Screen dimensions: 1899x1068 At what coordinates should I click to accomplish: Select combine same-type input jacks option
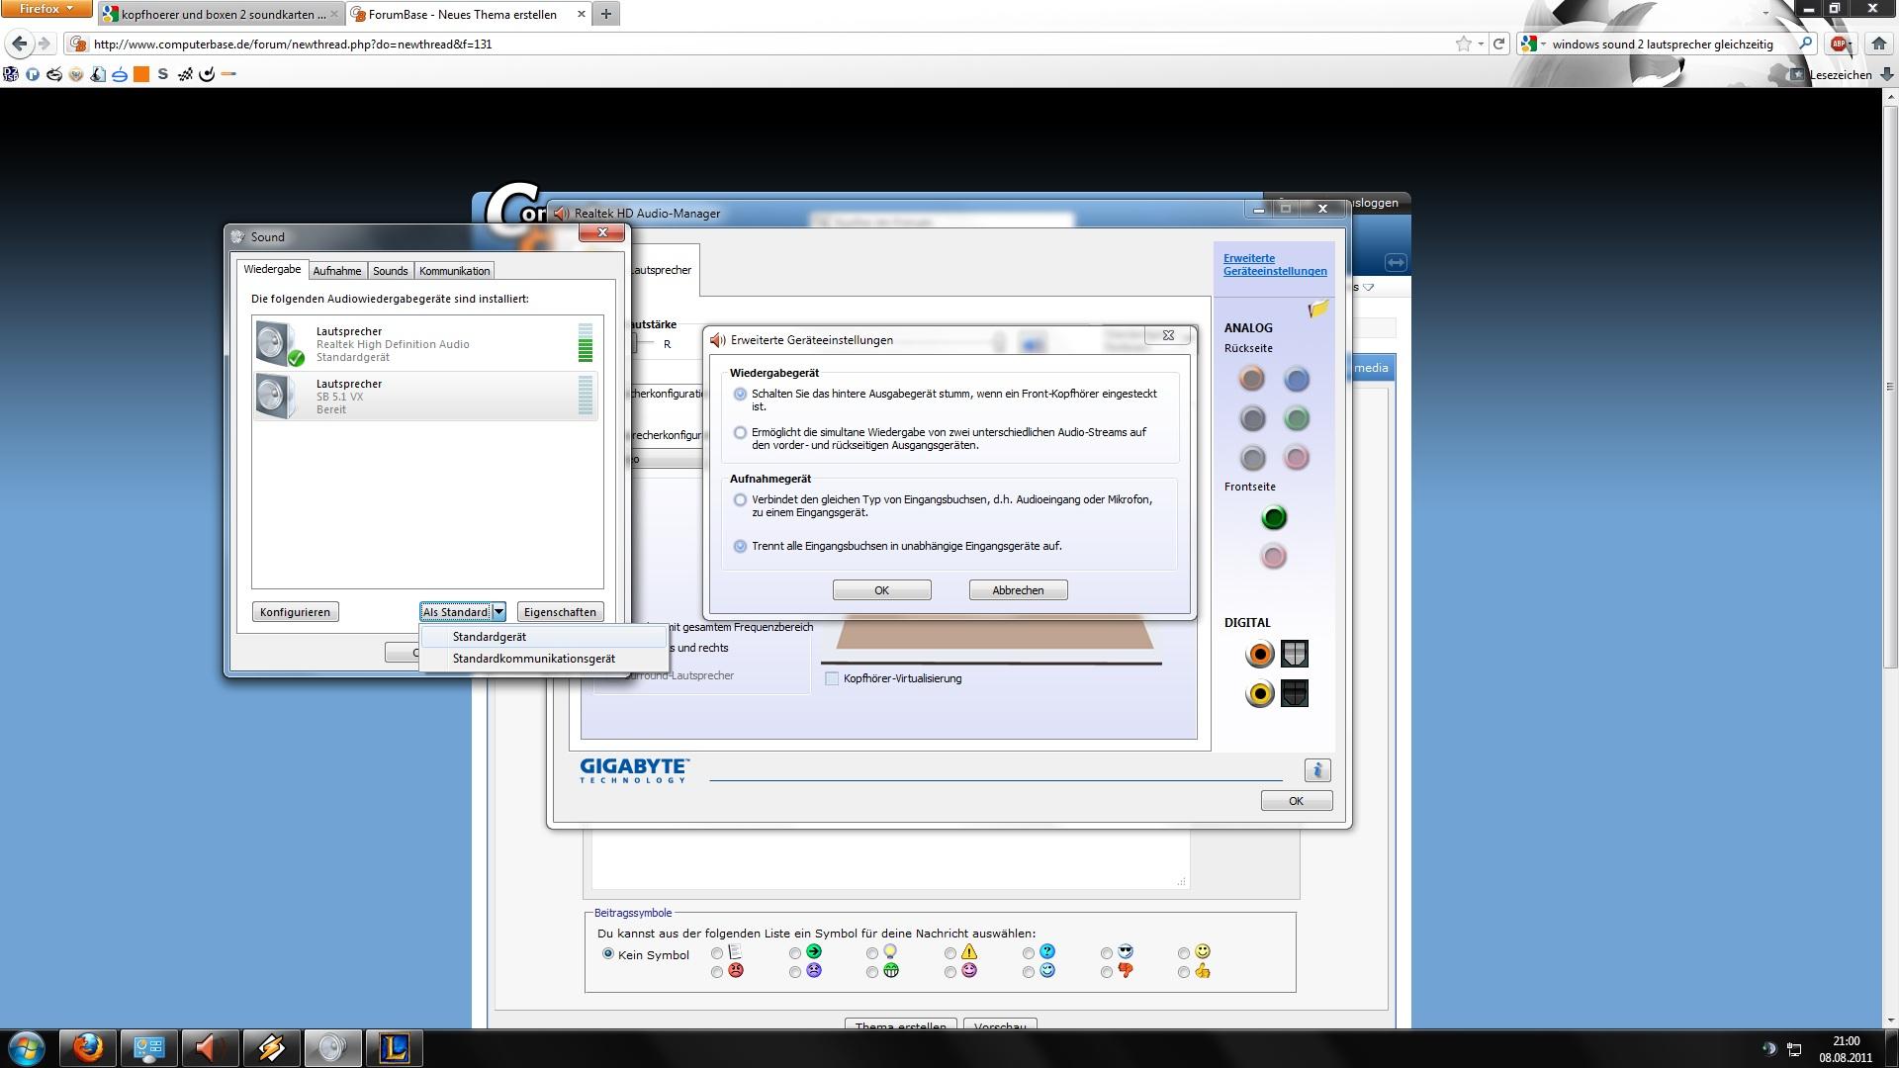740,499
